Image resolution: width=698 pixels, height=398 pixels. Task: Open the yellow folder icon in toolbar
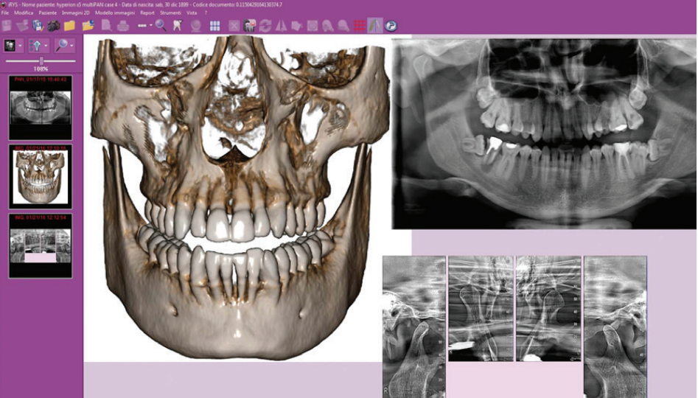point(70,26)
